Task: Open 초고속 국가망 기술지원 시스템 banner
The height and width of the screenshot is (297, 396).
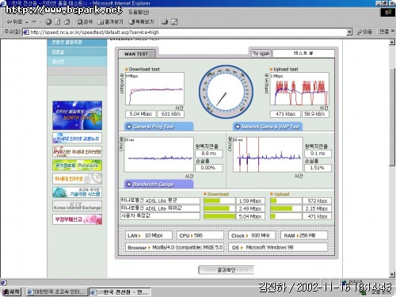Action: click(77, 192)
